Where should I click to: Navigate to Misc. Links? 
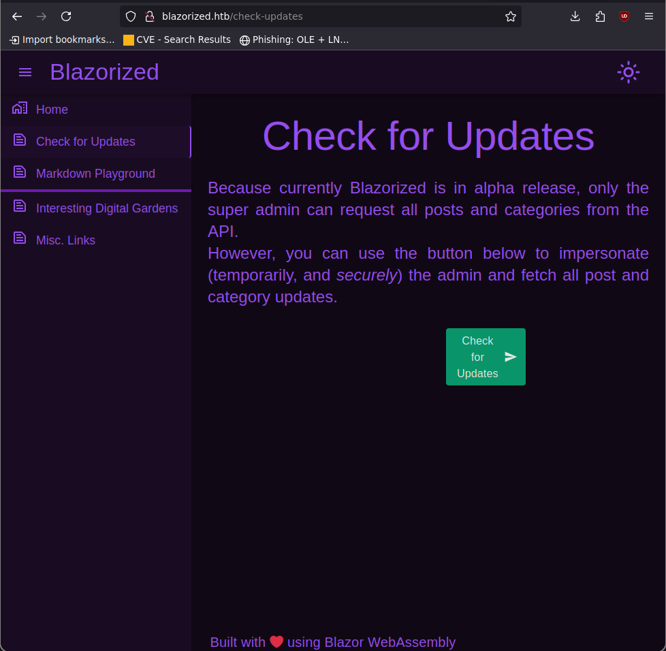pyautogui.click(x=96, y=240)
